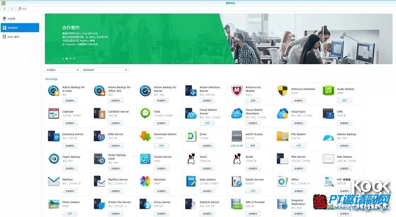Open the Cloud Station Server icon
Image resolution: width=396 pixels, height=217 pixels.
click(x=191, y=113)
